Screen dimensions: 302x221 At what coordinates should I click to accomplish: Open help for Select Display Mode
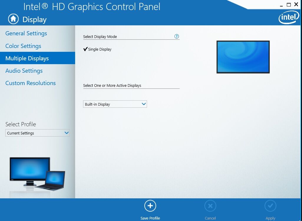[x=176, y=36]
